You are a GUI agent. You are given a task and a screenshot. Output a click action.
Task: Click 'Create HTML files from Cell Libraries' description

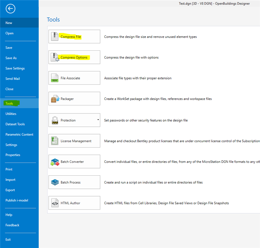click(x=166, y=203)
